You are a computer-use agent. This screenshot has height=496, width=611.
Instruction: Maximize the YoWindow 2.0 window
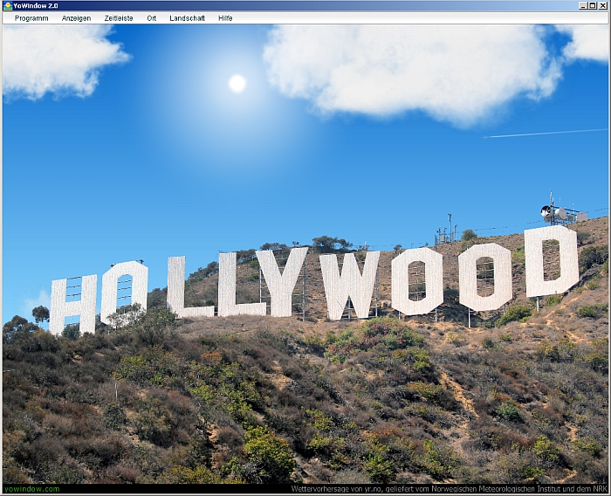(592, 6)
